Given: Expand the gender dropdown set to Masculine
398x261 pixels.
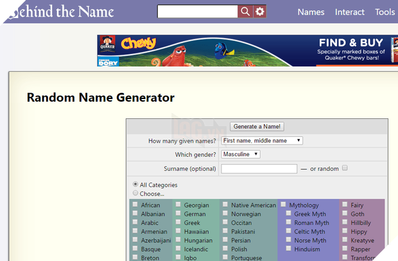Looking at the screenshot, I should click(240, 154).
